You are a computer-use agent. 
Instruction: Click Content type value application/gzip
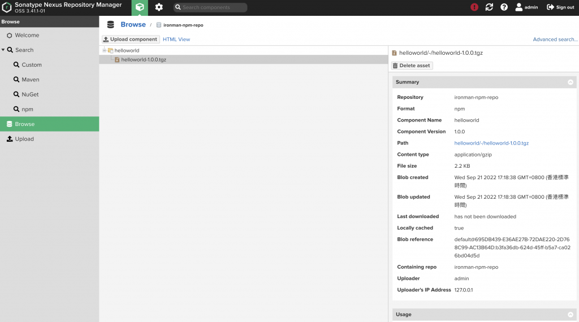point(473,155)
